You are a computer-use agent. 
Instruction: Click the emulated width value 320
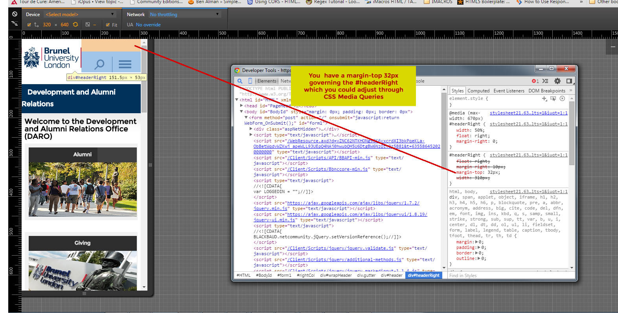click(47, 24)
